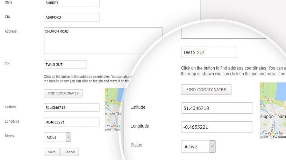Click the Address label on the left
Viewport: 286px width, 160px height.
[x=11, y=31]
